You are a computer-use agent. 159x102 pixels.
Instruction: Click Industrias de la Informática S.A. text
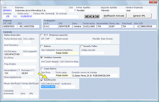click(31, 11)
